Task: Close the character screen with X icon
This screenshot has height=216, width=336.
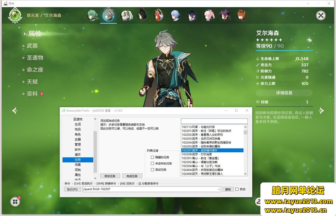Action: click(321, 15)
